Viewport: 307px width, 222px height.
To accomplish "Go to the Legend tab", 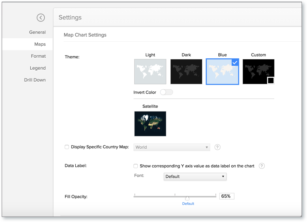I will point(37,68).
